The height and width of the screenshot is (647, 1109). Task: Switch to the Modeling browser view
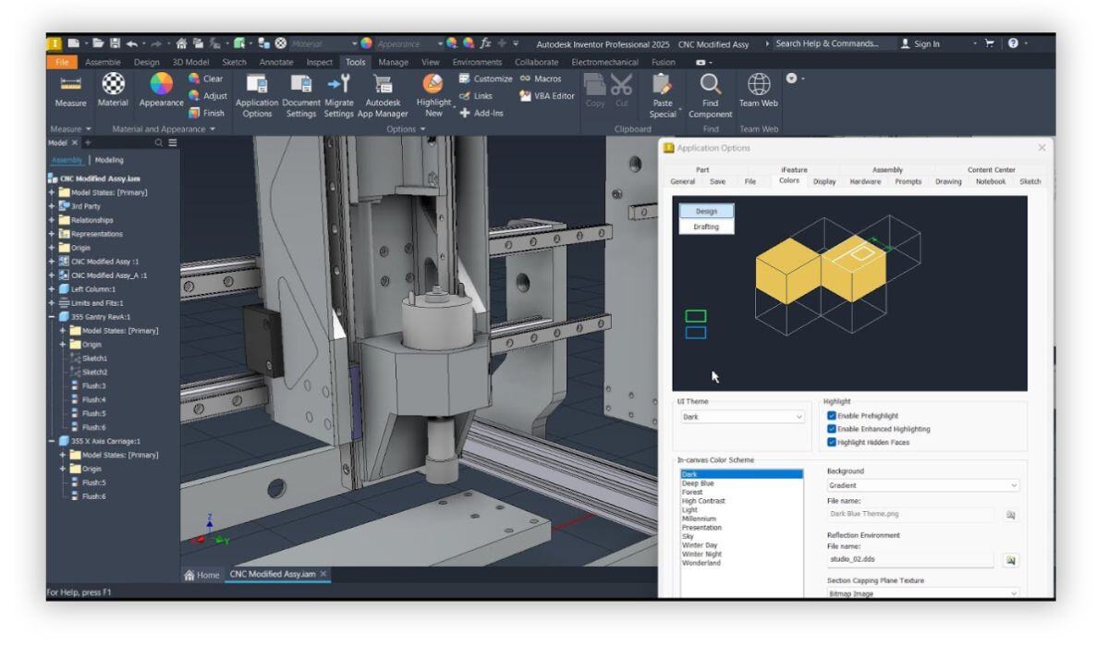click(110, 160)
